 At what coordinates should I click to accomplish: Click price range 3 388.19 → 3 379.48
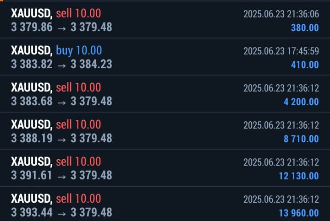click(x=61, y=139)
